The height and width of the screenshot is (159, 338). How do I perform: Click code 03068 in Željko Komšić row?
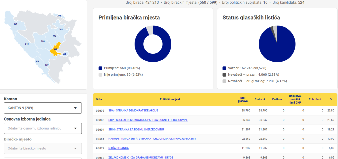pyautogui.click(x=100, y=158)
